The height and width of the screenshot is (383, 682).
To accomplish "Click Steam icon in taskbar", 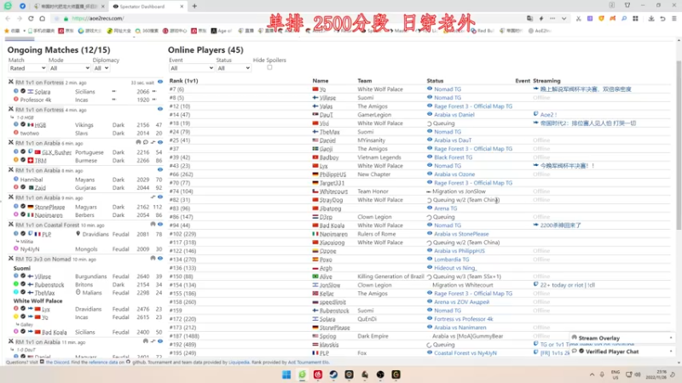I will [x=333, y=374].
